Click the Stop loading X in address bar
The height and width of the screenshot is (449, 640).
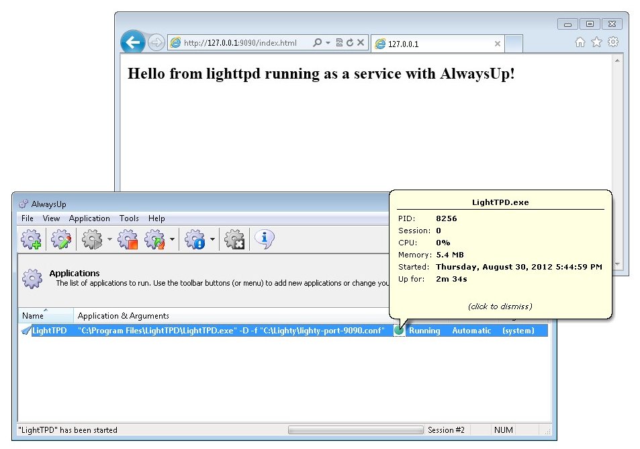361,42
